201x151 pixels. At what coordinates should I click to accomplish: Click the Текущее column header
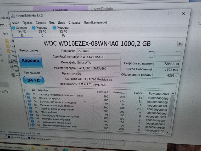point(102,92)
